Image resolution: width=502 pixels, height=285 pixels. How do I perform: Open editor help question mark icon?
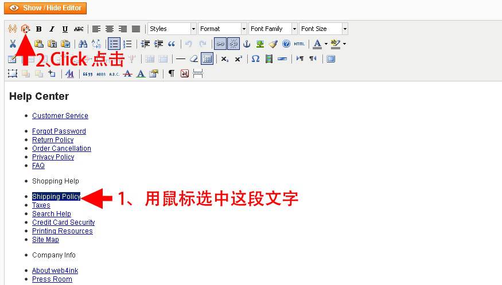286,44
